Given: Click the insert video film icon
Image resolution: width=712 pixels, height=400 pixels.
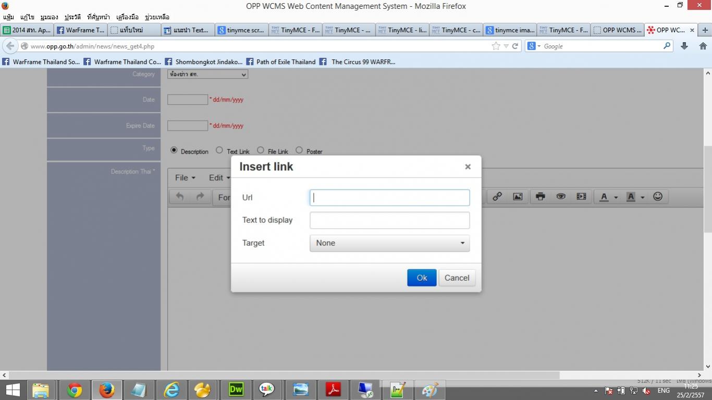Looking at the screenshot, I should (581, 196).
